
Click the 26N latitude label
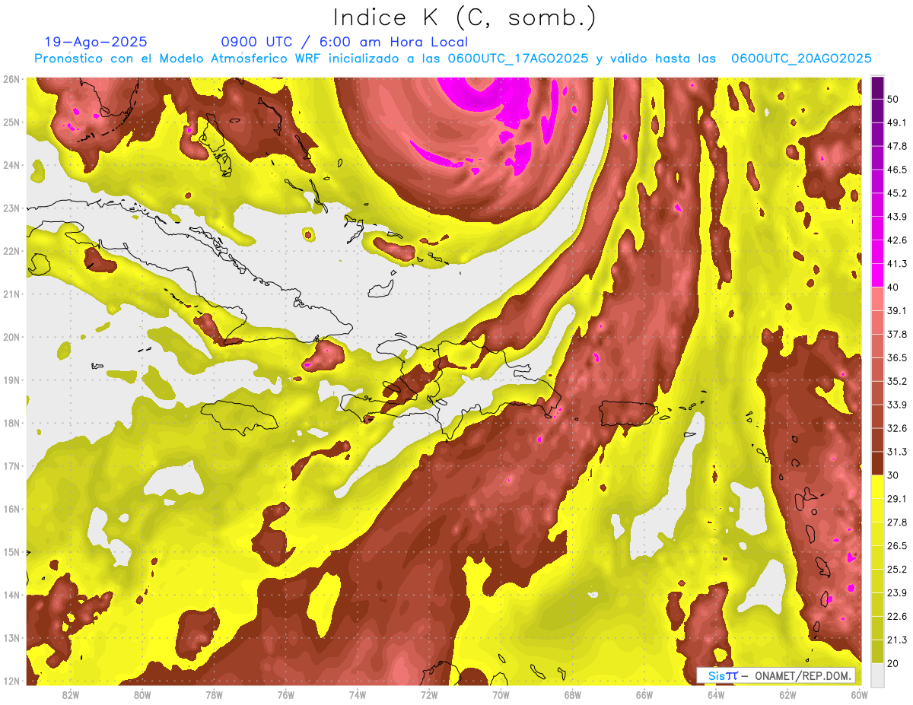click(x=11, y=79)
